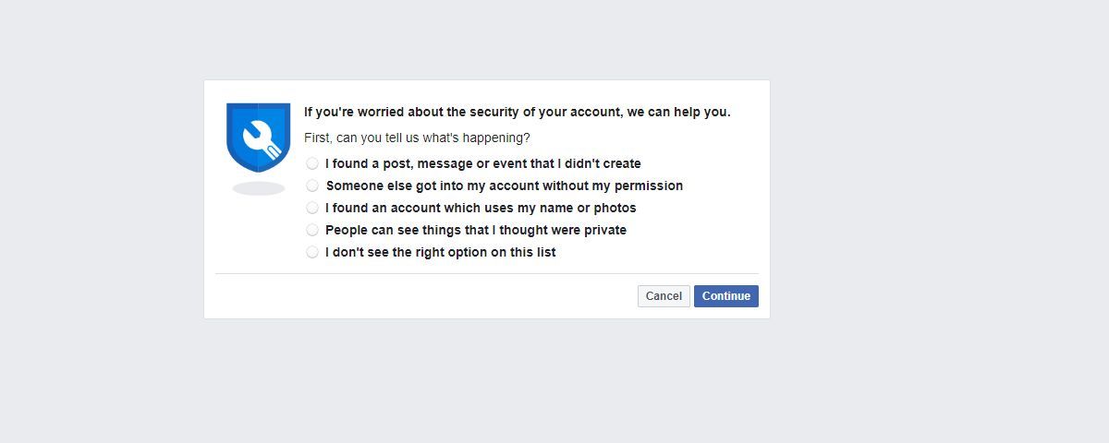The width and height of the screenshot is (1109, 443).
Task: Click the horizontal divider line above buttons
Action: point(486,273)
